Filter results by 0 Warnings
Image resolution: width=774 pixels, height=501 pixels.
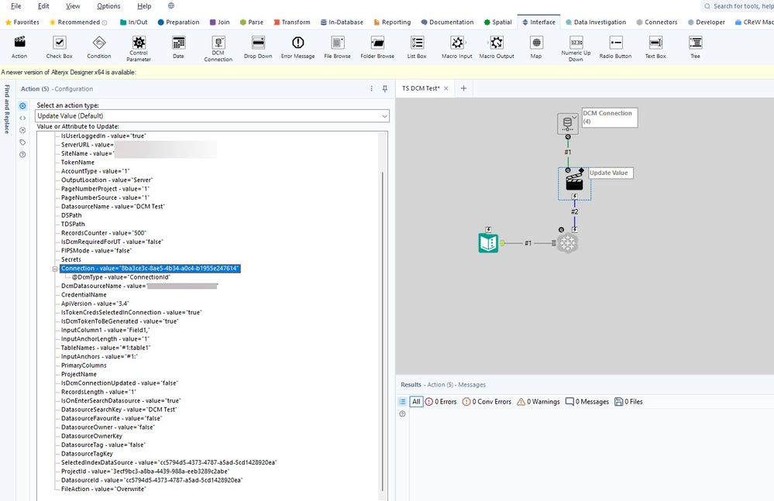click(x=538, y=402)
